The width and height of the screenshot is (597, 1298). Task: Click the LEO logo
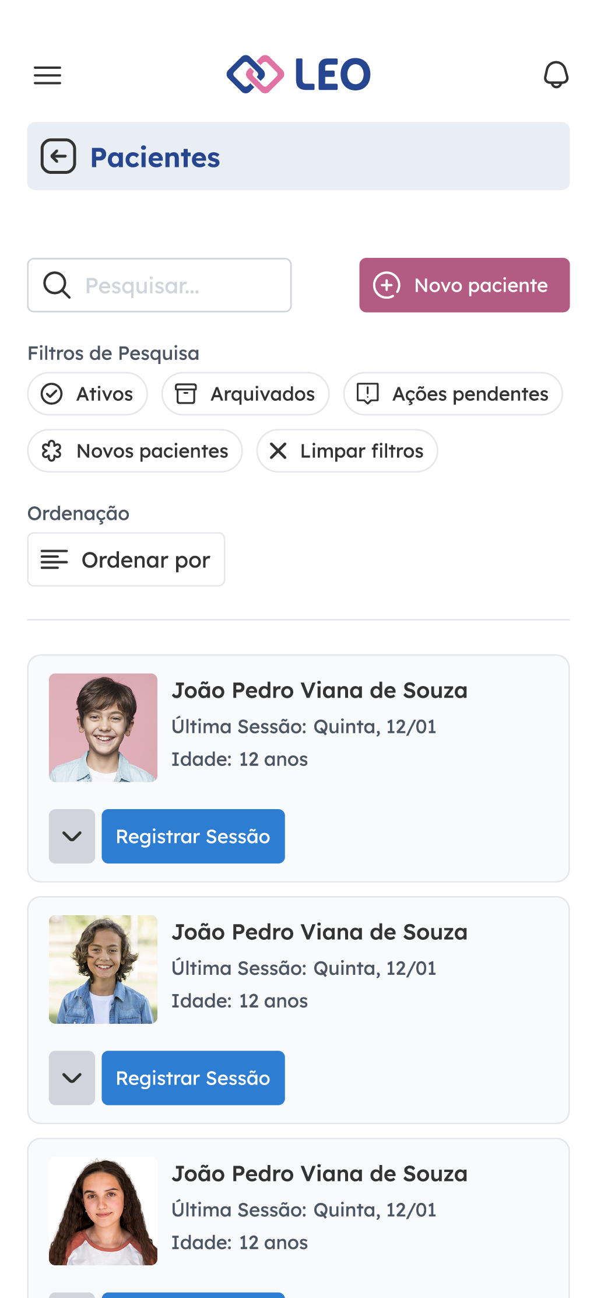coord(298,75)
